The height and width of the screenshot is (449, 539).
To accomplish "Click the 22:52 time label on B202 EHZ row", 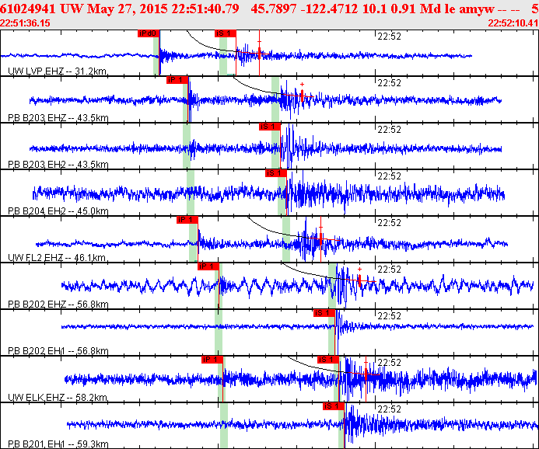I will click(x=389, y=270).
